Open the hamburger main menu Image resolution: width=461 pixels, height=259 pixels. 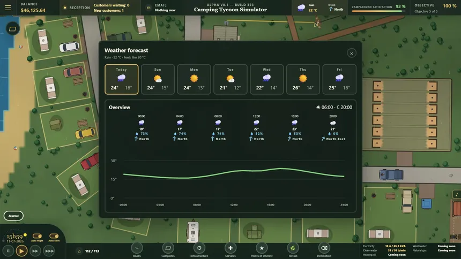point(8,7)
